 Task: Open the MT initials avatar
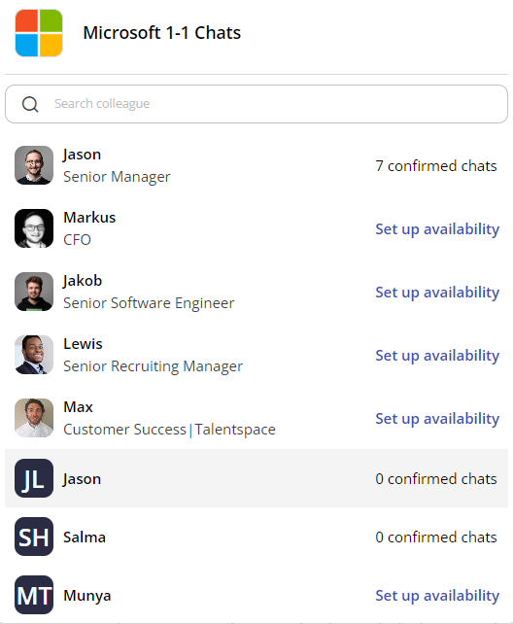34,595
